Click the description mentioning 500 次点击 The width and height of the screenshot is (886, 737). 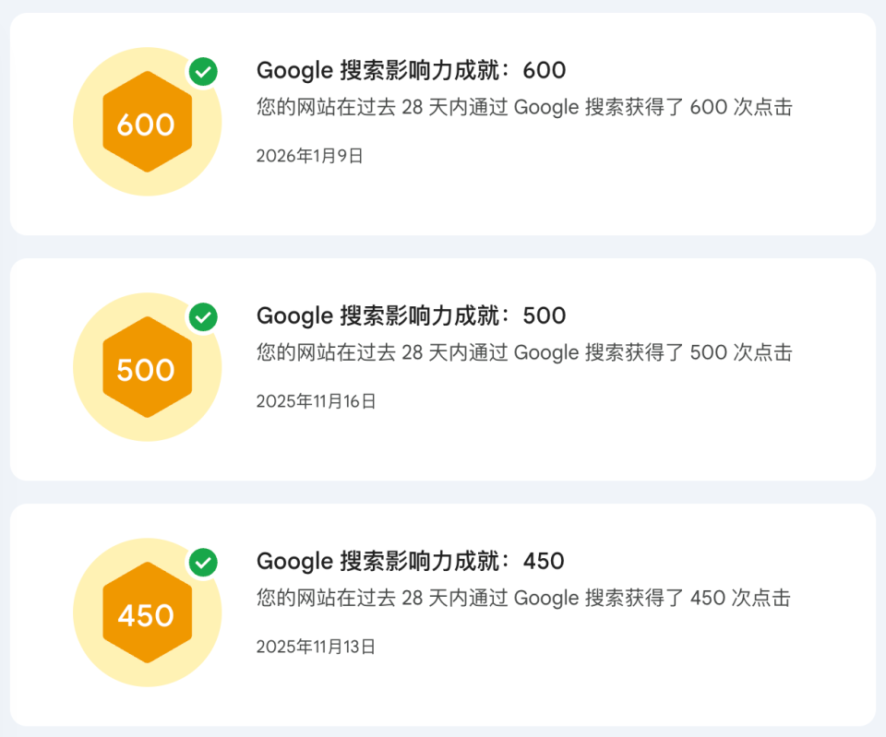coord(524,352)
